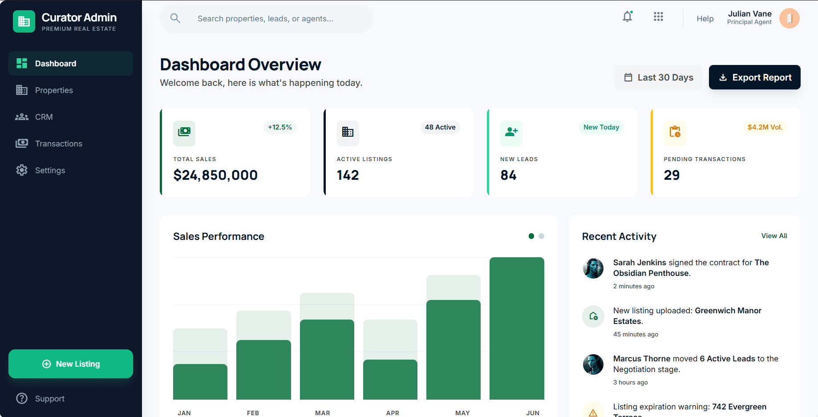
Task: Open the notifications bell icon
Action: pos(627,16)
